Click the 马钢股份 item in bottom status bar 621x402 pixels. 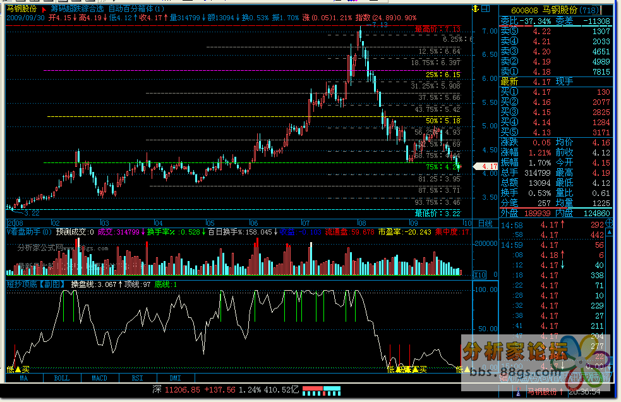coord(545,392)
